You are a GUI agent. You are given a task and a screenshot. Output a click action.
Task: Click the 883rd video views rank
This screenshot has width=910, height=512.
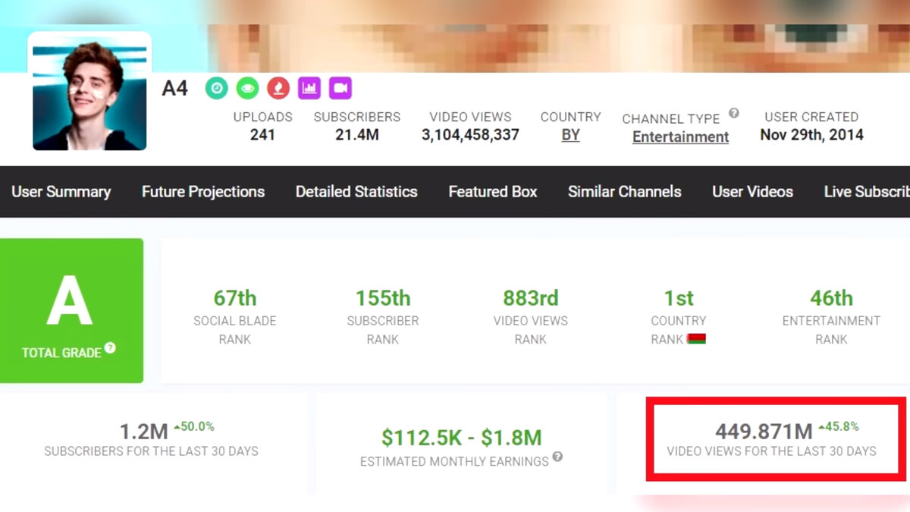[531, 298]
